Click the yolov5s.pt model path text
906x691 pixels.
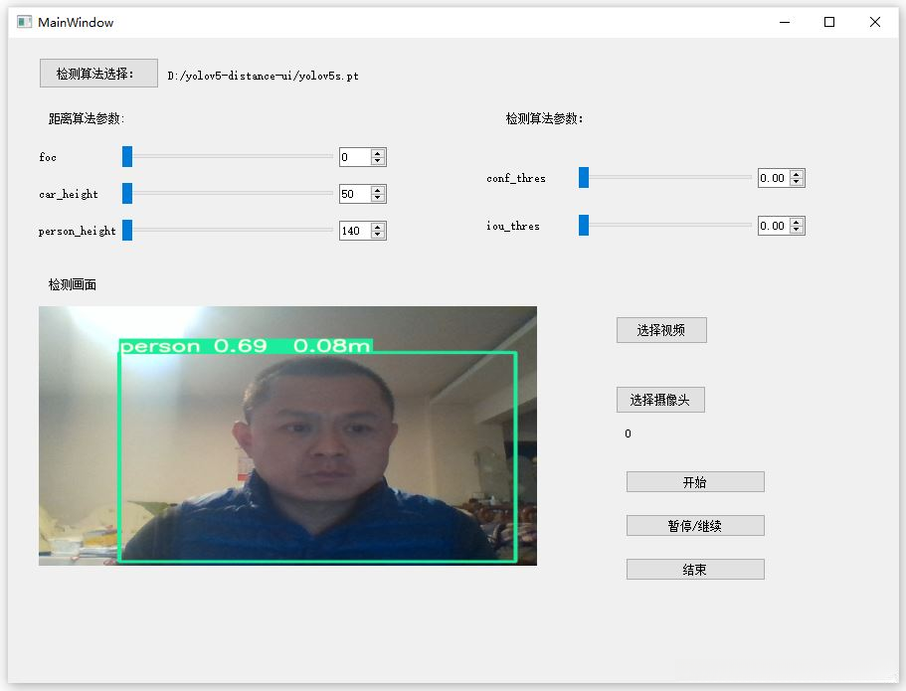point(263,76)
